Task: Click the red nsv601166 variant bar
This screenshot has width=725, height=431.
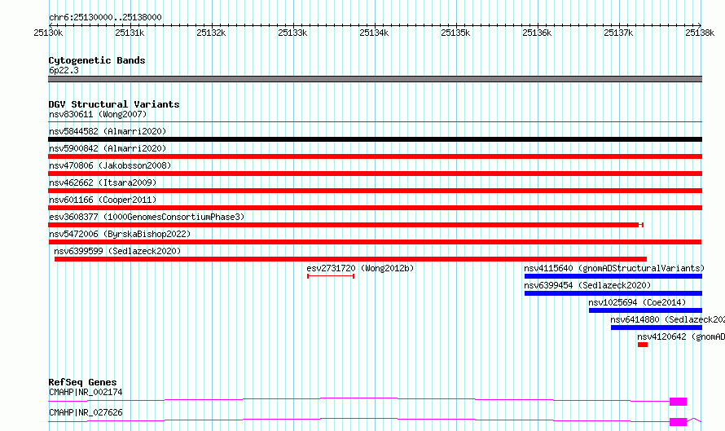Action: point(375,208)
